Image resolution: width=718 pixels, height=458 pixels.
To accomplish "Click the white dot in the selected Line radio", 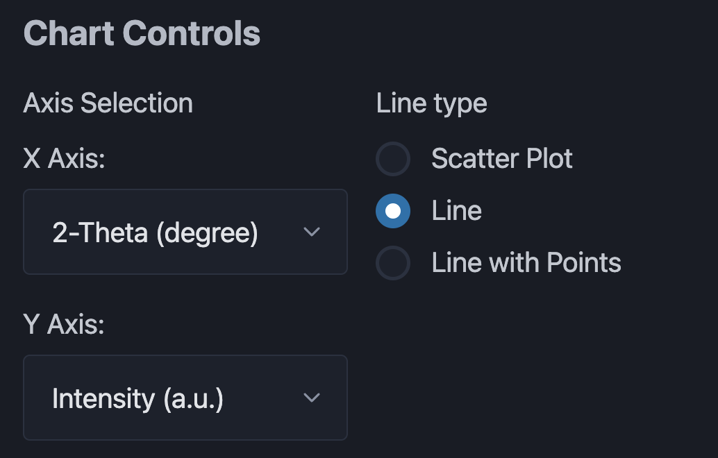I will (393, 211).
